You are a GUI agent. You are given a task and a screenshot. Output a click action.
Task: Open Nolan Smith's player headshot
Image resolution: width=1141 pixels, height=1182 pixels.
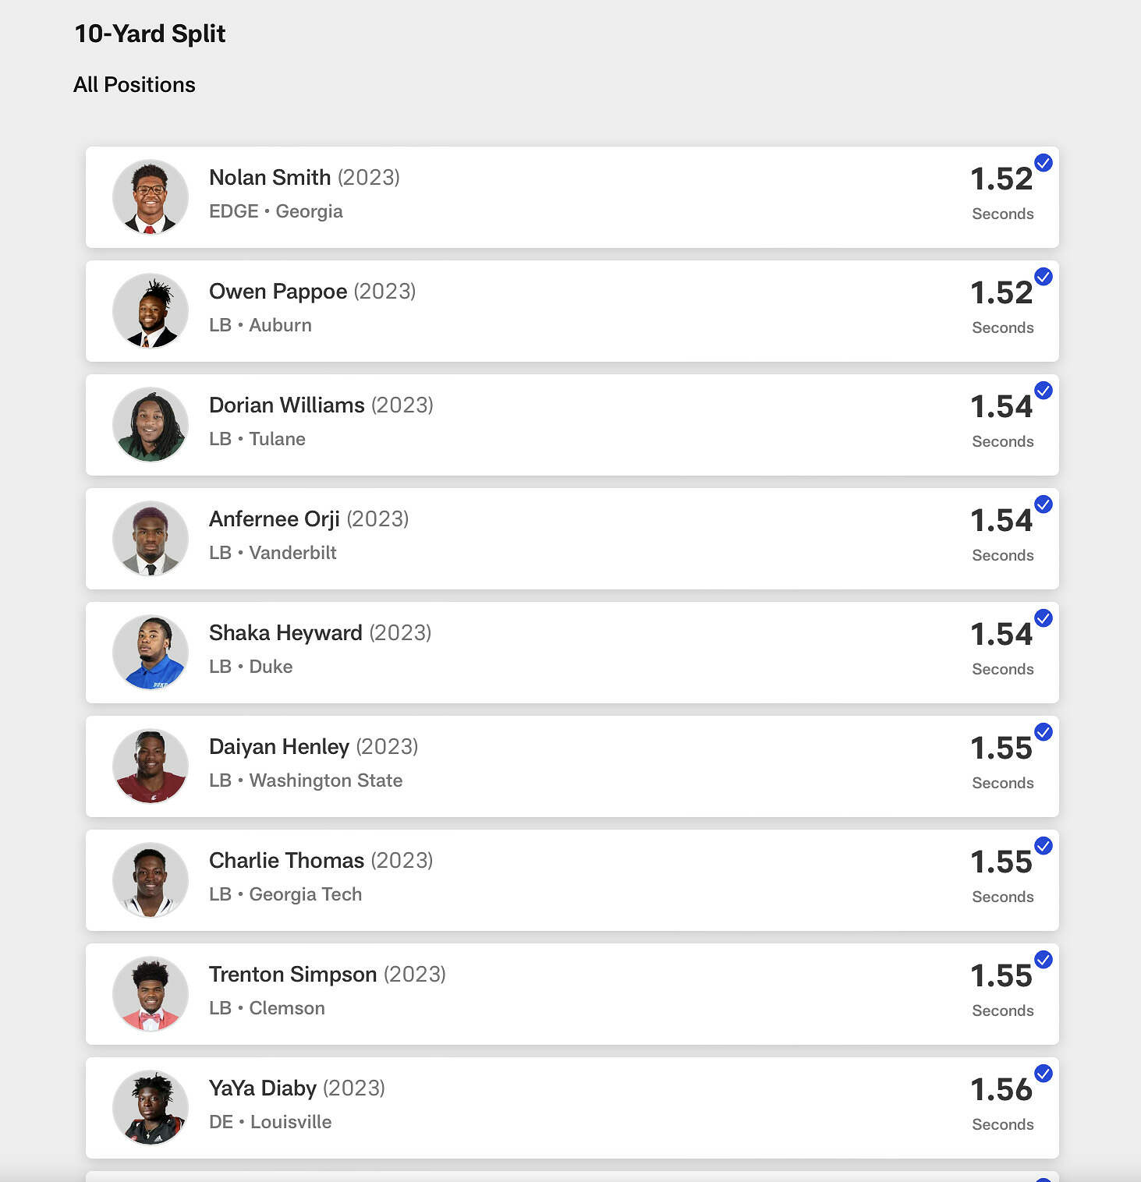[x=151, y=197]
